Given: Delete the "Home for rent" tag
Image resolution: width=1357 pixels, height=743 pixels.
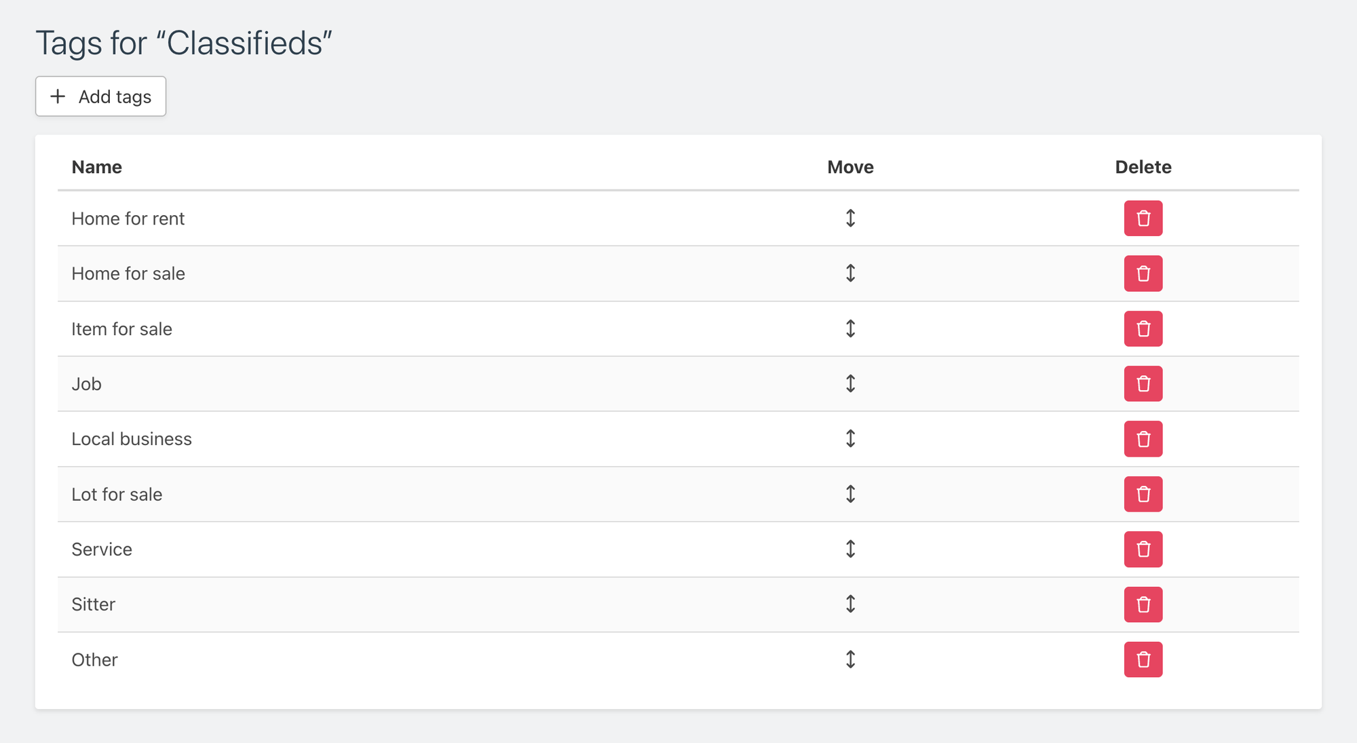Looking at the screenshot, I should pos(1143,218).
